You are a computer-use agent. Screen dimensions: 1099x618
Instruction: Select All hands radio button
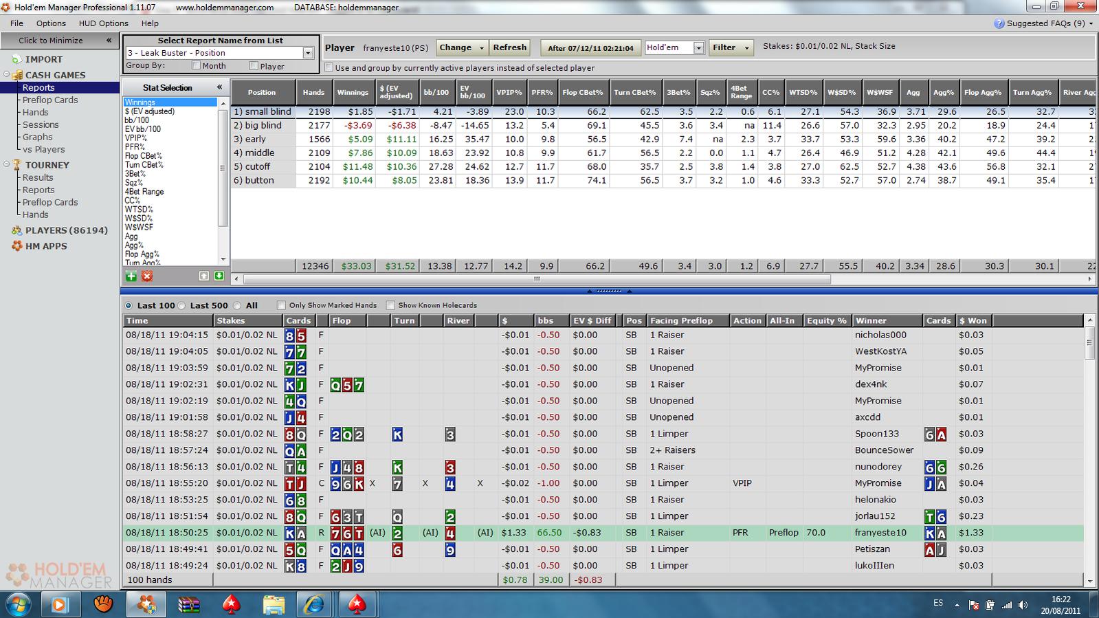237,305
